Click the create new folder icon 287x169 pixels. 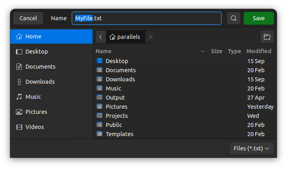pyautogui.click(x=267, y=37)
